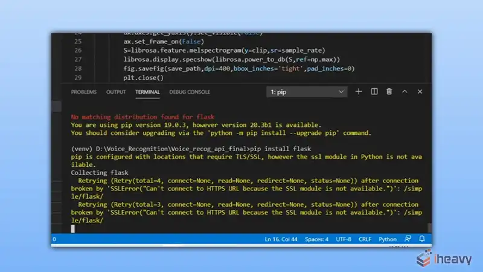Kill terminal using trash icon
This screenshot has height=272, width=483.
pos(389,92)
